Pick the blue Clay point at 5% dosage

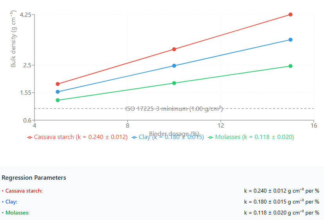(x=58, y=92)
